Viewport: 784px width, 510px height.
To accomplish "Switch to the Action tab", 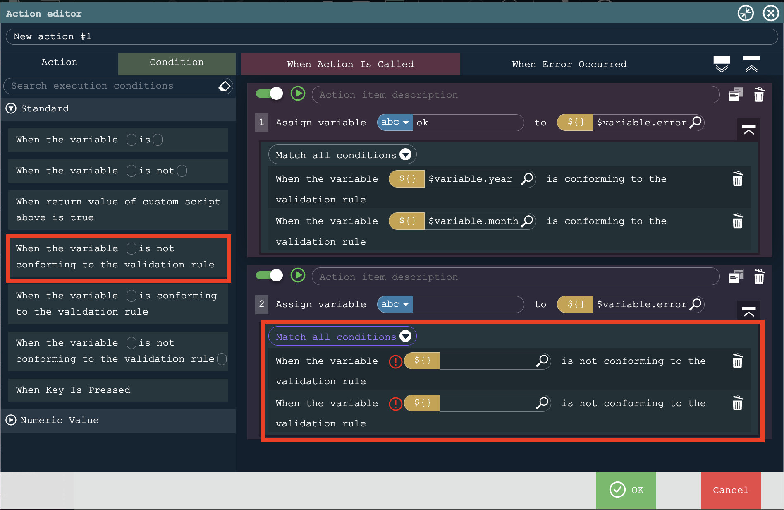I will click(x=60, y=63).
